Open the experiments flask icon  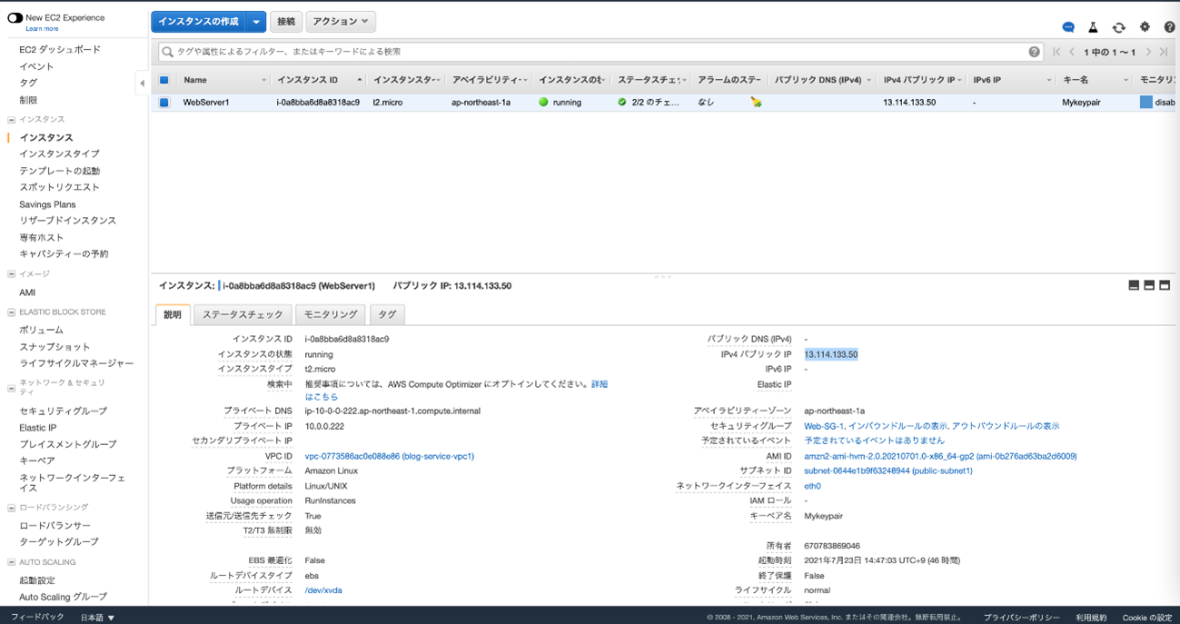tap(1094, 27)
